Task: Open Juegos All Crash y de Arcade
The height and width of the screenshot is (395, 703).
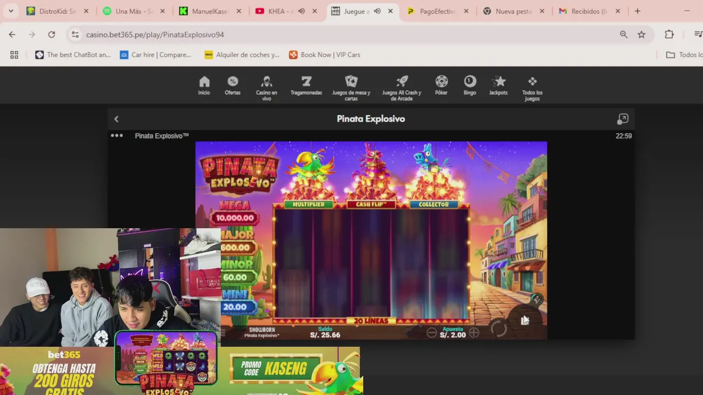Action: pos(401,88)
